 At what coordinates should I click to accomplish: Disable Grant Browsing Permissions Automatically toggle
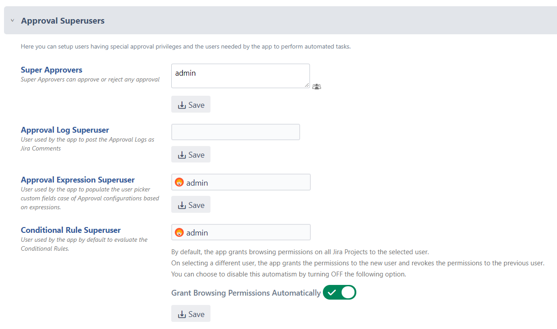tap(340, 292)
